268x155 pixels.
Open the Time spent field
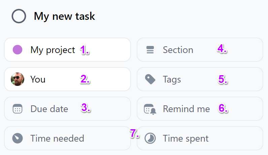pyautogui.click(x=200, y=138)
